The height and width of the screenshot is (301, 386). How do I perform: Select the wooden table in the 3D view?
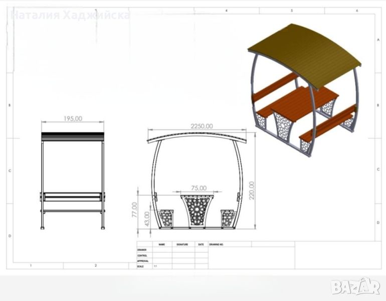coord(304,102)
